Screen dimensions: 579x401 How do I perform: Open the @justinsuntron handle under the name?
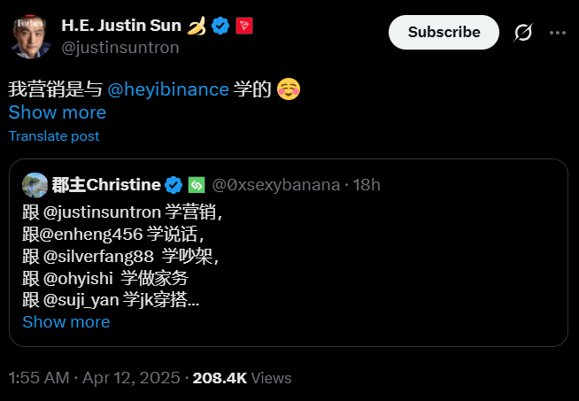point(120,48)
